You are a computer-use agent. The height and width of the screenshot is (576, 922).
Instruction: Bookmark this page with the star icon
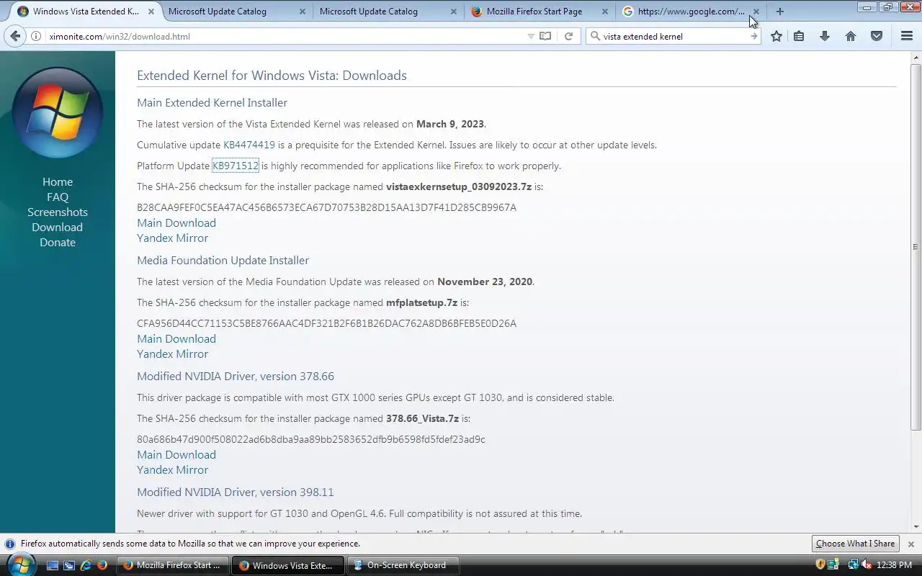(x=776, y=36)
